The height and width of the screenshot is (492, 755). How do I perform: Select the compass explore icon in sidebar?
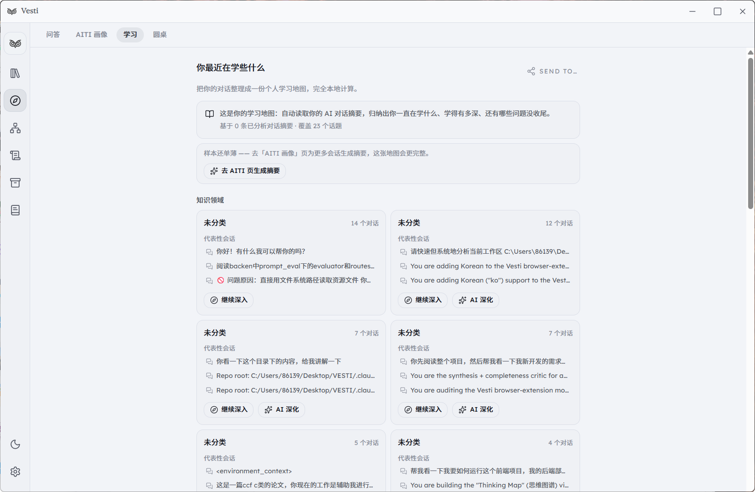(15, 100)
